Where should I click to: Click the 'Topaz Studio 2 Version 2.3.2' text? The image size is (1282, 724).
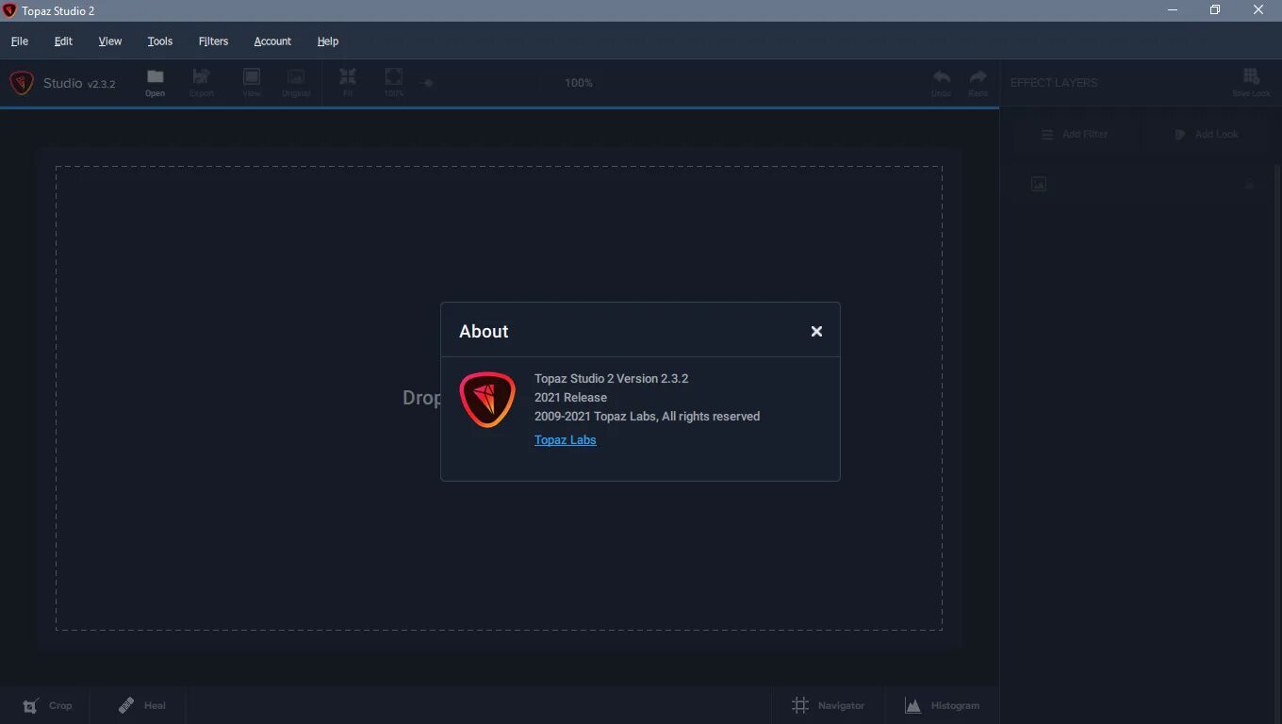[611, 378]
